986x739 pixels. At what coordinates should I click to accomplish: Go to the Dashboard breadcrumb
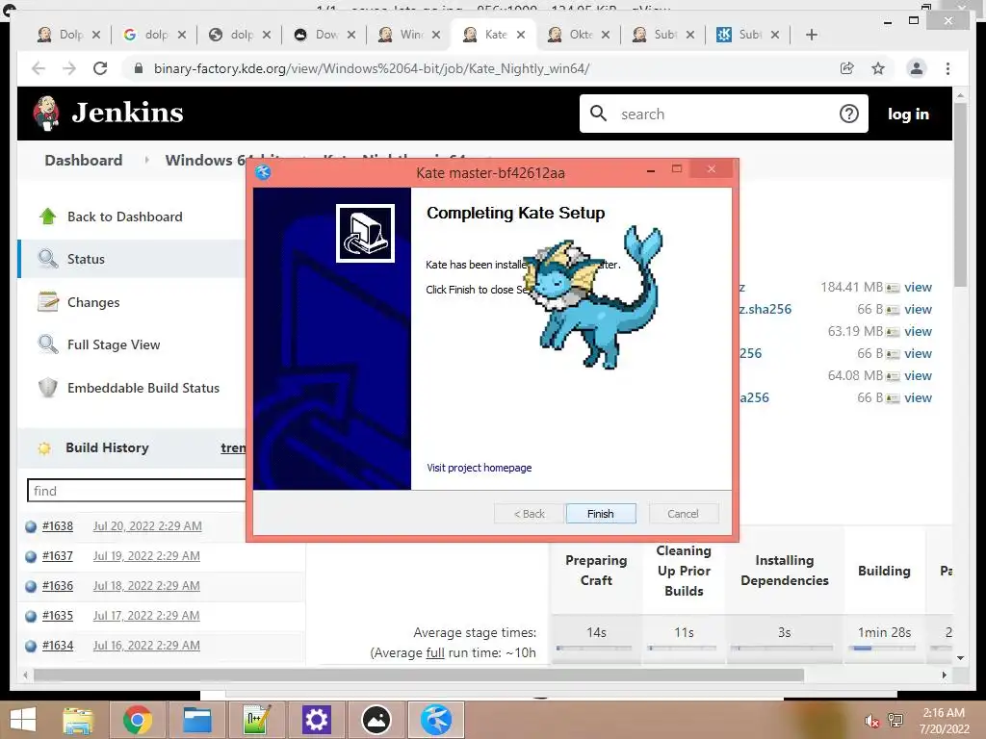click(84, 161)
